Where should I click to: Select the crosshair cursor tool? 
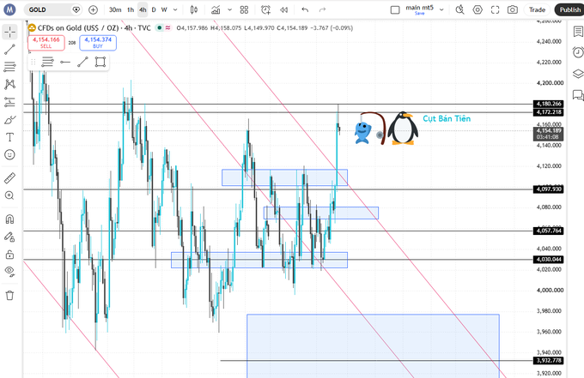[x=10, y=33]
